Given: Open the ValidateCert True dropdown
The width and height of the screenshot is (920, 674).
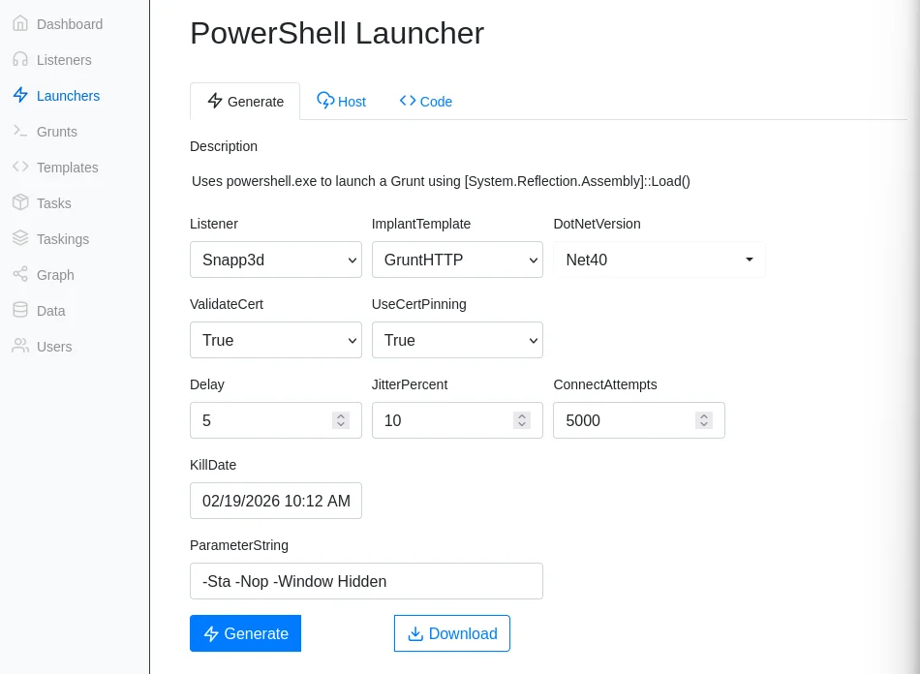Looking at the screenshot, I should (276, 340).
